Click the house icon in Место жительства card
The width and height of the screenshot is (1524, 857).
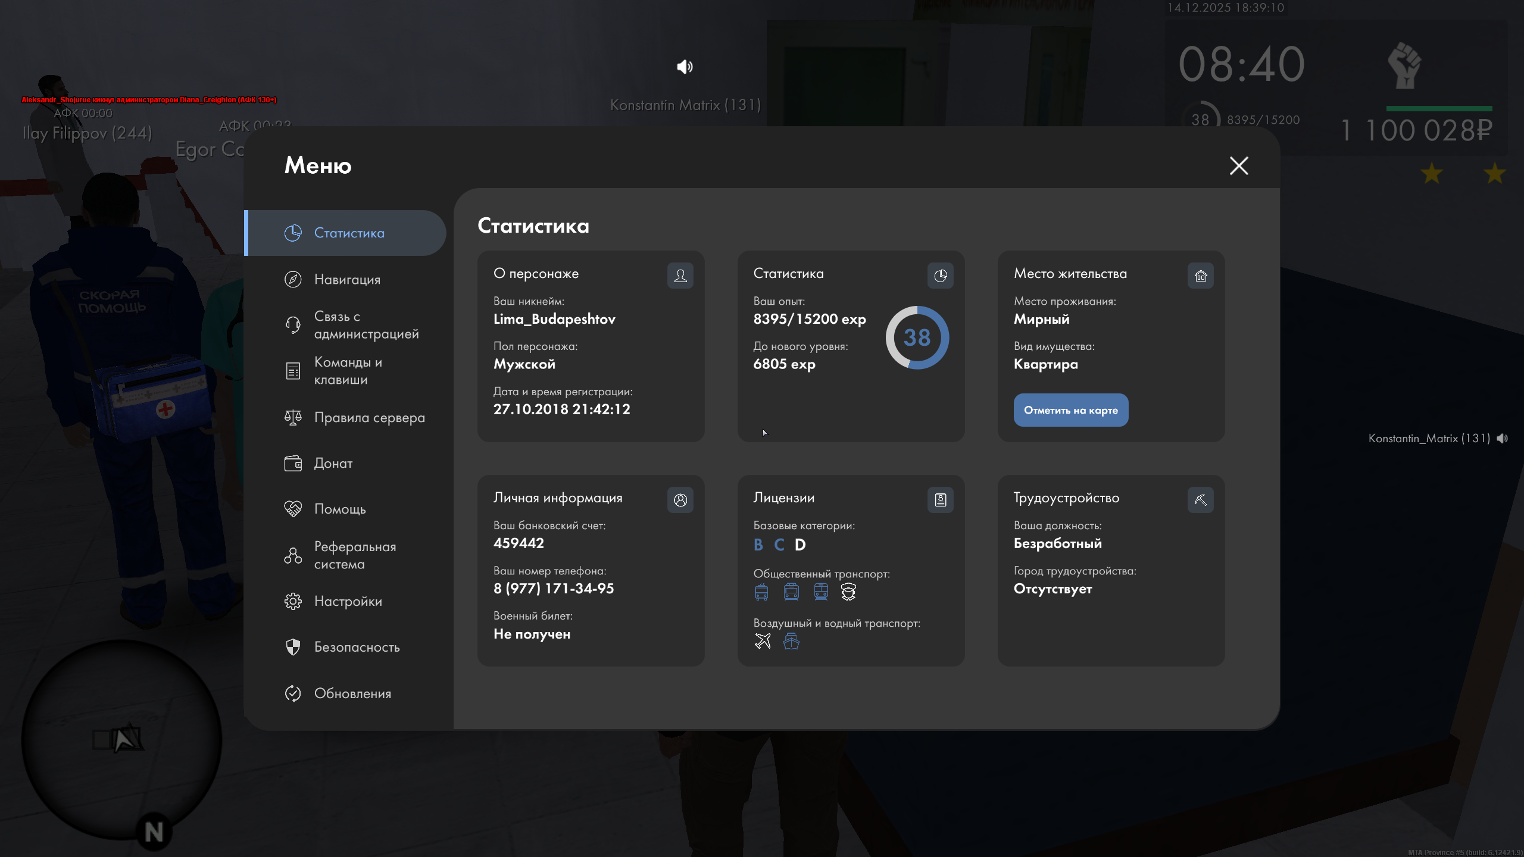pos(1200,276)
